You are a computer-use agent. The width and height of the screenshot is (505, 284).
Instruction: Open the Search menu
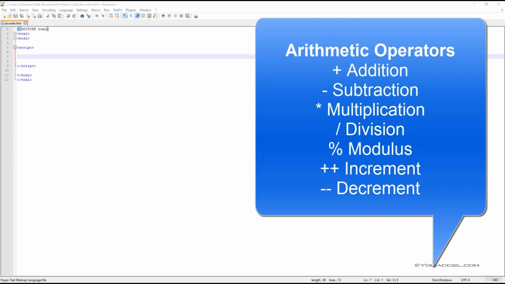tap(24, 10)
